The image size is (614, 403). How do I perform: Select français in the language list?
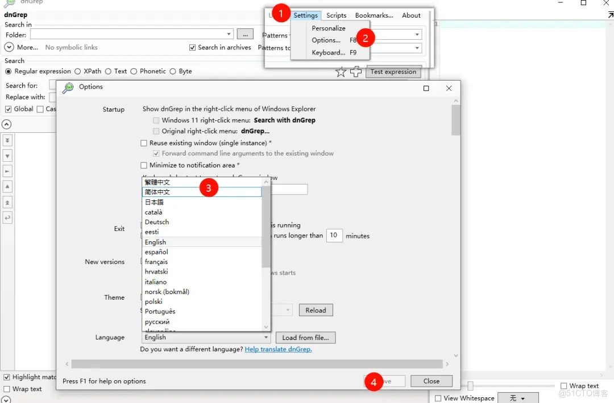202,262
